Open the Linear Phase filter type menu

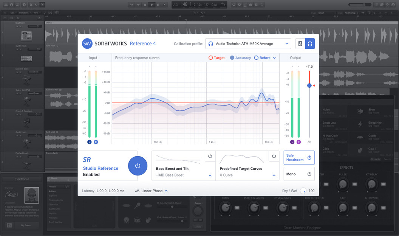[x=152, y=191]
